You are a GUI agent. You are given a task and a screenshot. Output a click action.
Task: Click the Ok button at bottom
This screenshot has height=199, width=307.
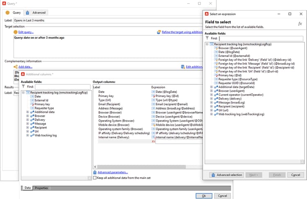(204, 196)
